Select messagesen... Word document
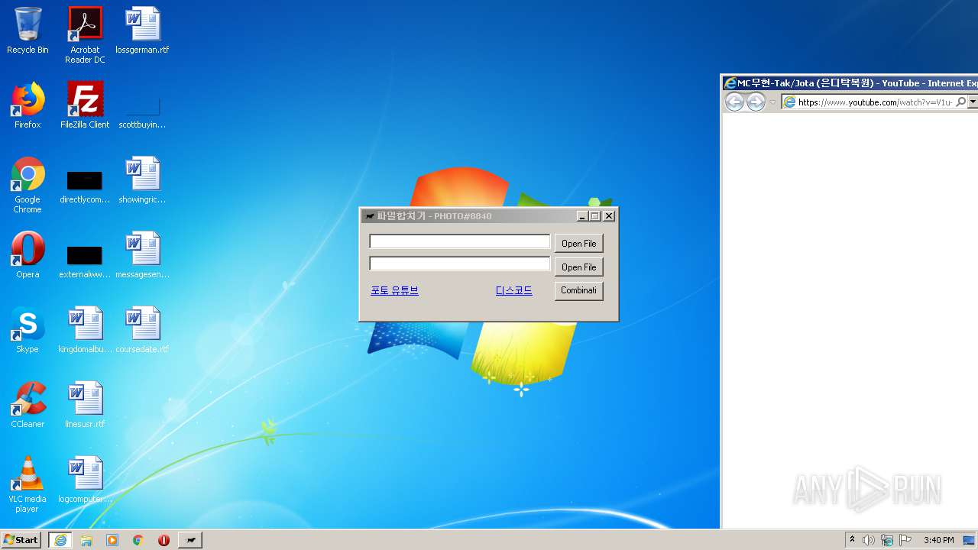This screenshot has width=978, height=550. (142, 255)
